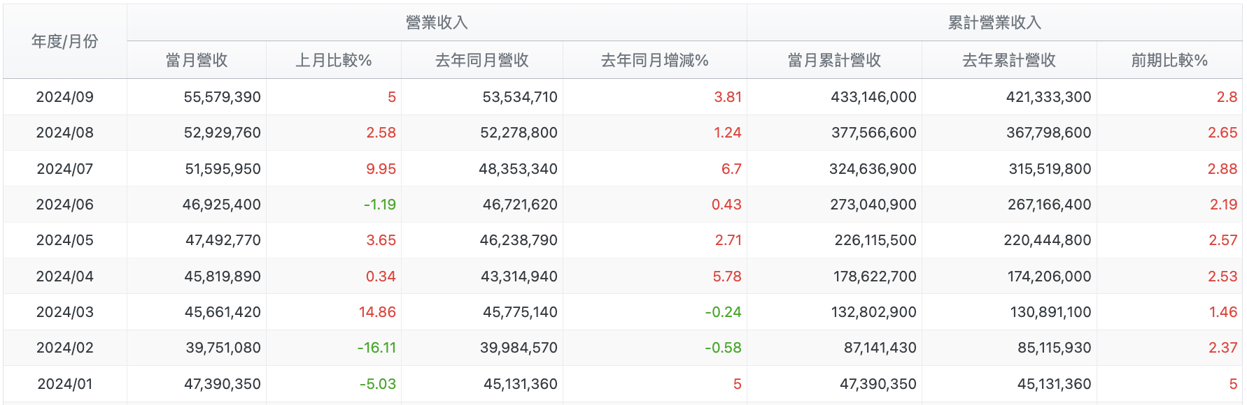Click the 2.88 prior-period percentage
1247x405 pixels.
tap(1223, 169)
